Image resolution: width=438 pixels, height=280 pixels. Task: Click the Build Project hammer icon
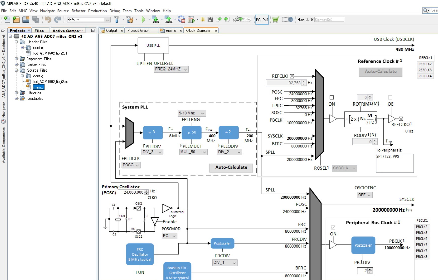pos(117,20)
